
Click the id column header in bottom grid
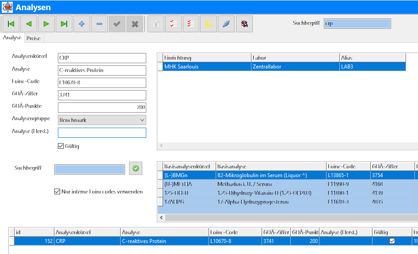[34, 232]
